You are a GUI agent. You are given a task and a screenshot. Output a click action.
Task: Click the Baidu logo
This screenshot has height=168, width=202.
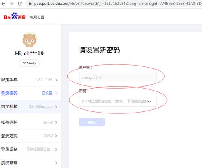coord(15,16)
